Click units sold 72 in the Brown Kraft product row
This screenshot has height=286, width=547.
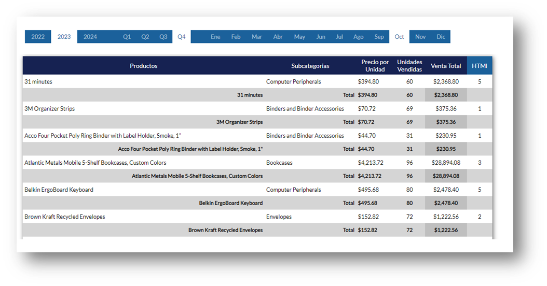coord(409,217)
